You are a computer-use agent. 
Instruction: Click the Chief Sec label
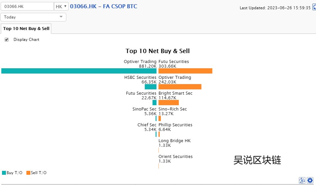147,125
